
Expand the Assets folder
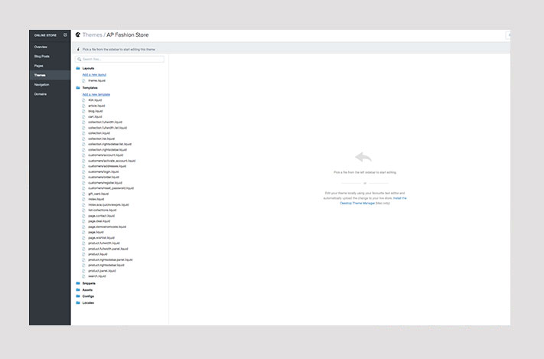pyautogui.click(x=87, y=289)
